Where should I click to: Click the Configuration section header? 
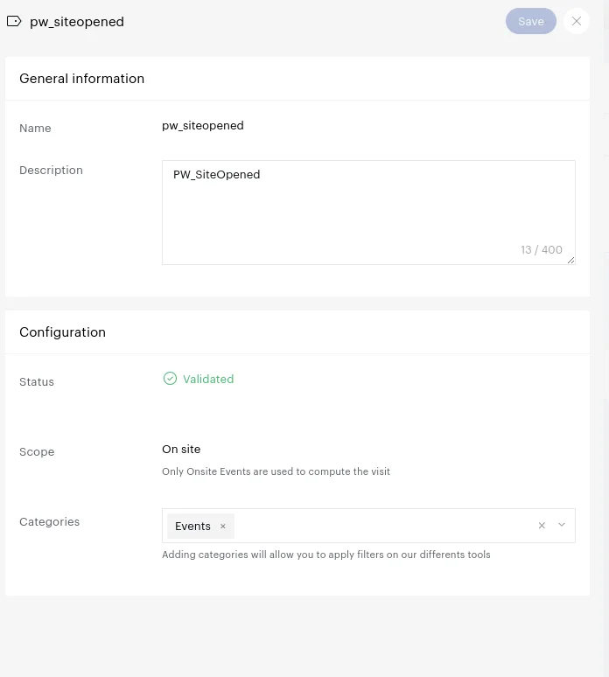63,332
